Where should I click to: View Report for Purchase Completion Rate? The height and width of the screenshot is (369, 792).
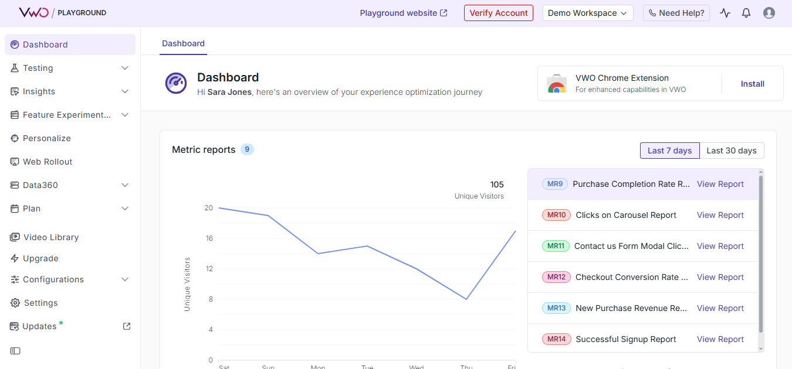click(720, 184)
